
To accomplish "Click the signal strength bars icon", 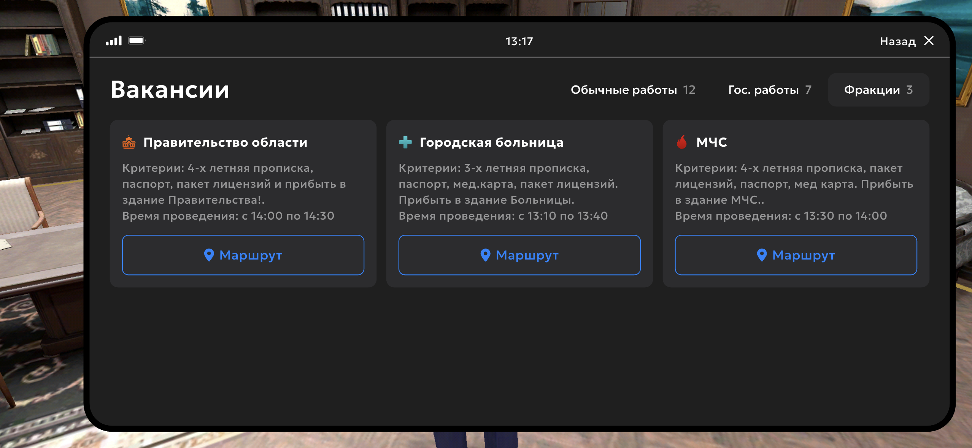I will click(x=114, y=41).
